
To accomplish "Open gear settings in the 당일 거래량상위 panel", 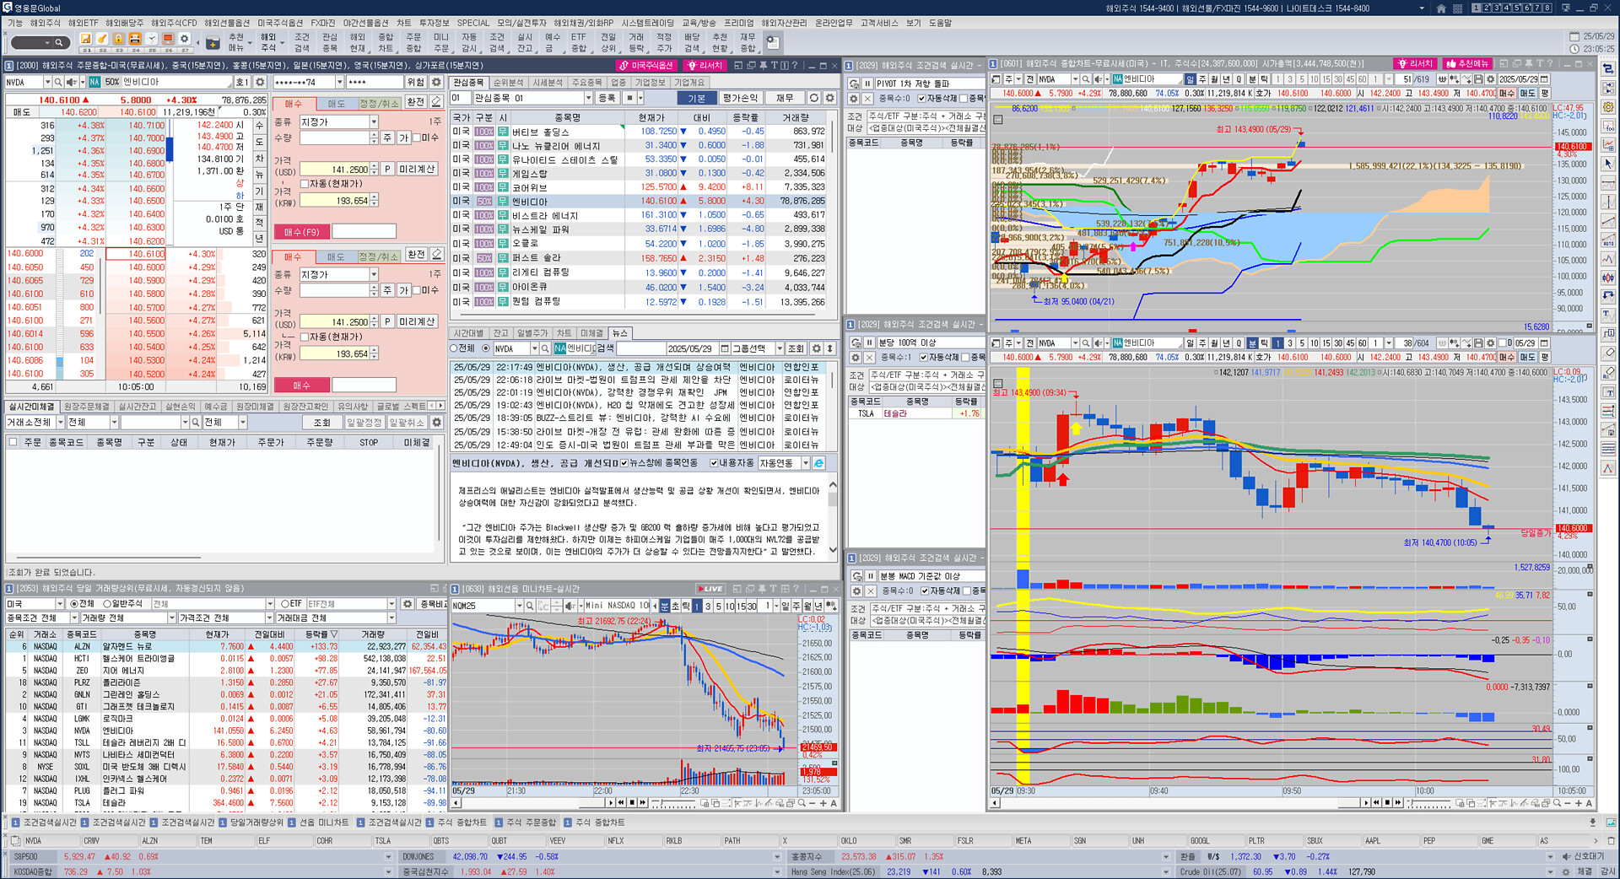I will point(408,604).
